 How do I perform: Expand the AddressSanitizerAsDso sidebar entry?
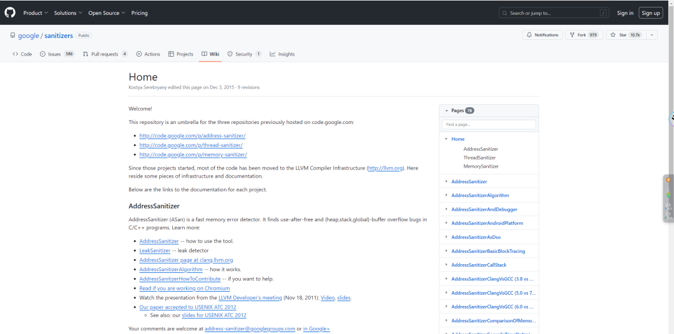click(x=446, y=237)
